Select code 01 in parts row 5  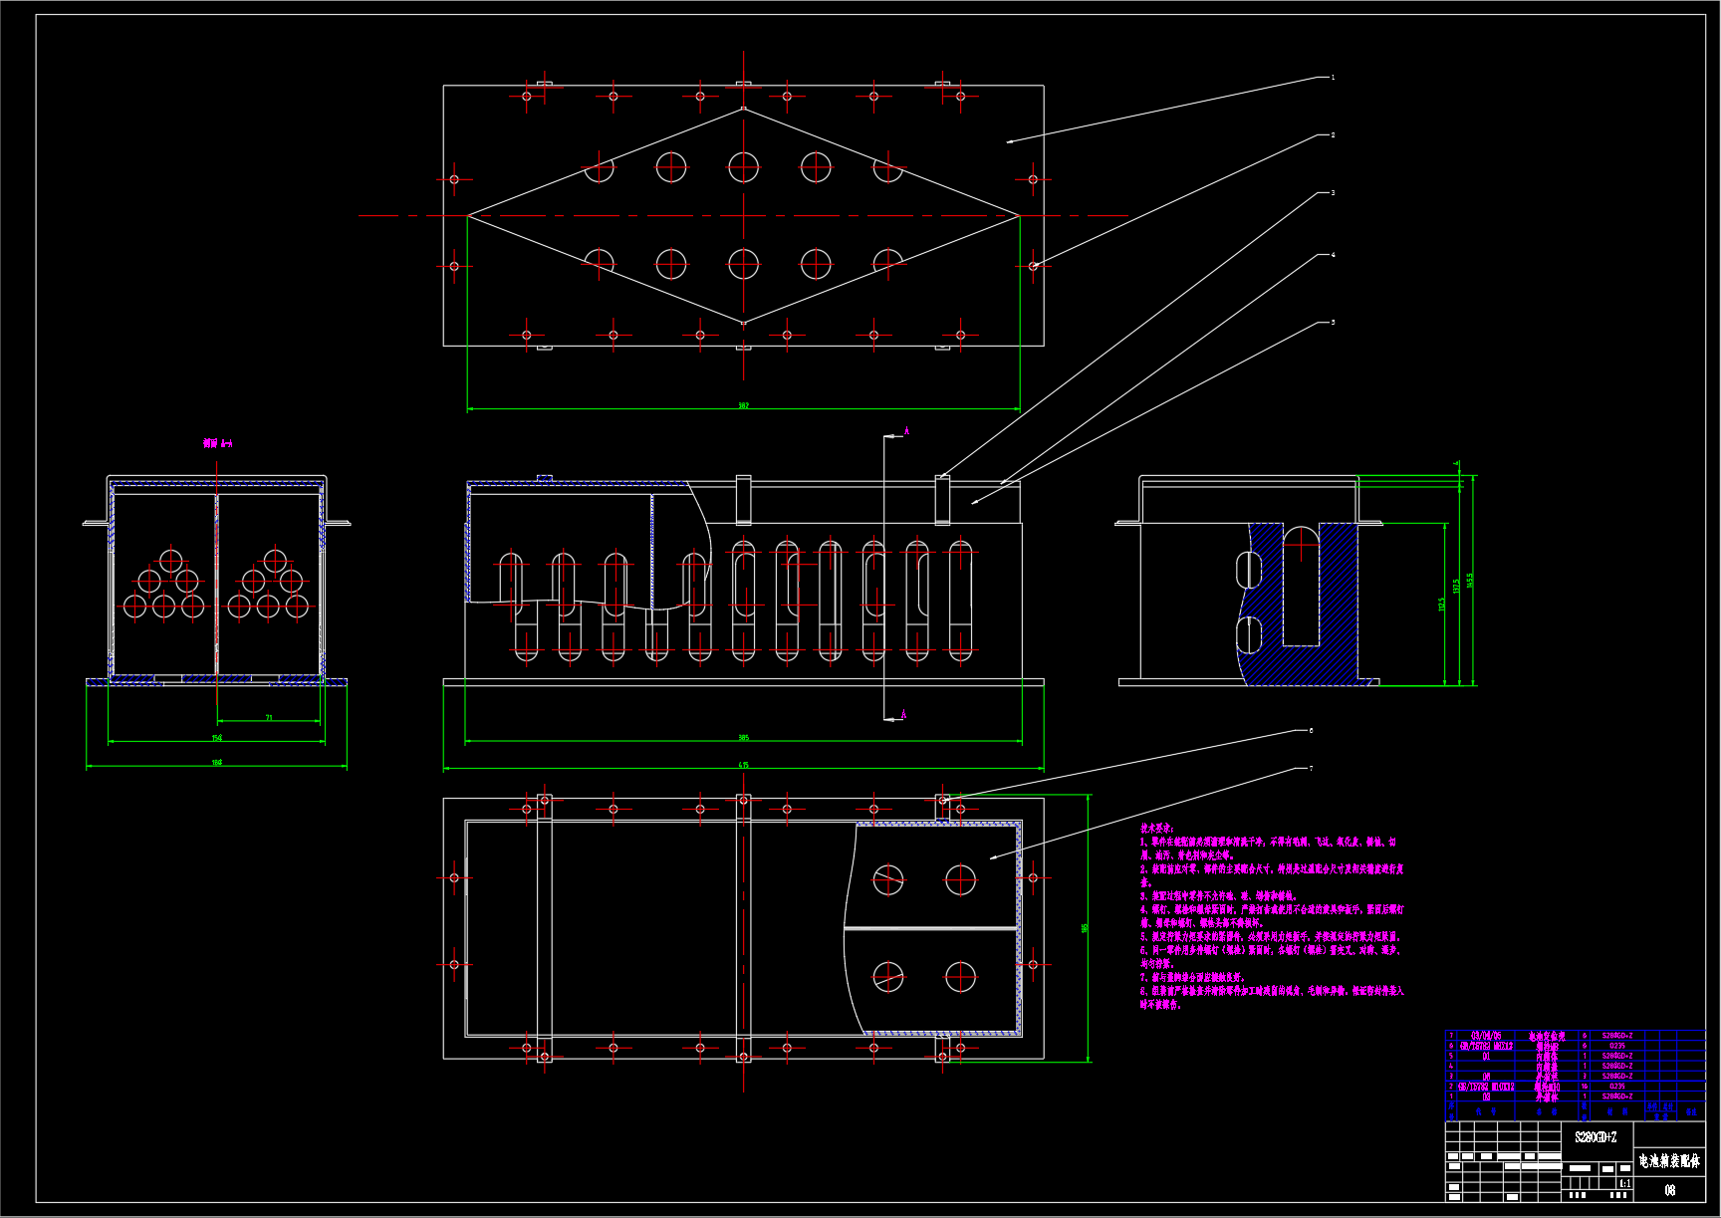(x=1486, y=1057)
